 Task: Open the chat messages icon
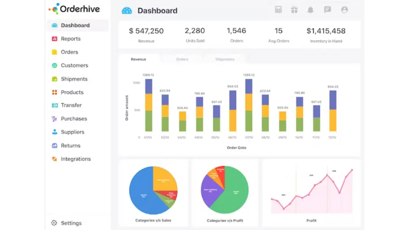(328, 10)
